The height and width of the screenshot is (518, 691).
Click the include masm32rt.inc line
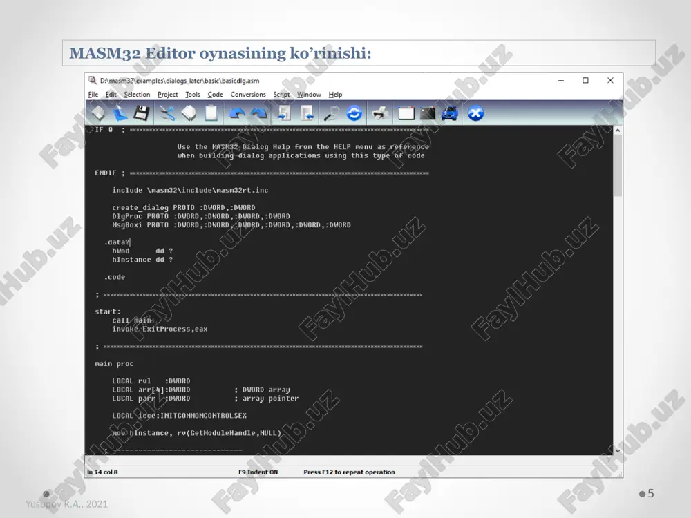190,191
